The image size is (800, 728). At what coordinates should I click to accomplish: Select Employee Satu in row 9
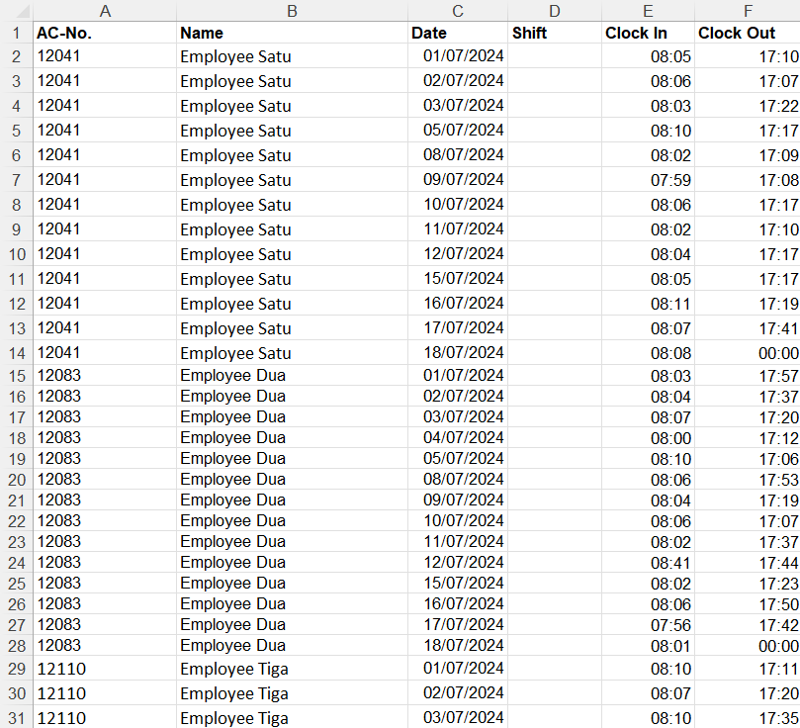pyautogui.click(x=292, y=229)
